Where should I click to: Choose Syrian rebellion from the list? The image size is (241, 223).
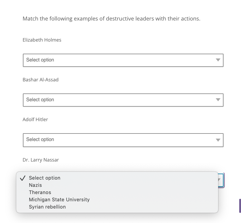47,207
